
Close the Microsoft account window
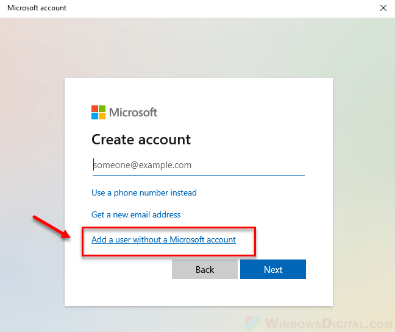coord(383,8)
